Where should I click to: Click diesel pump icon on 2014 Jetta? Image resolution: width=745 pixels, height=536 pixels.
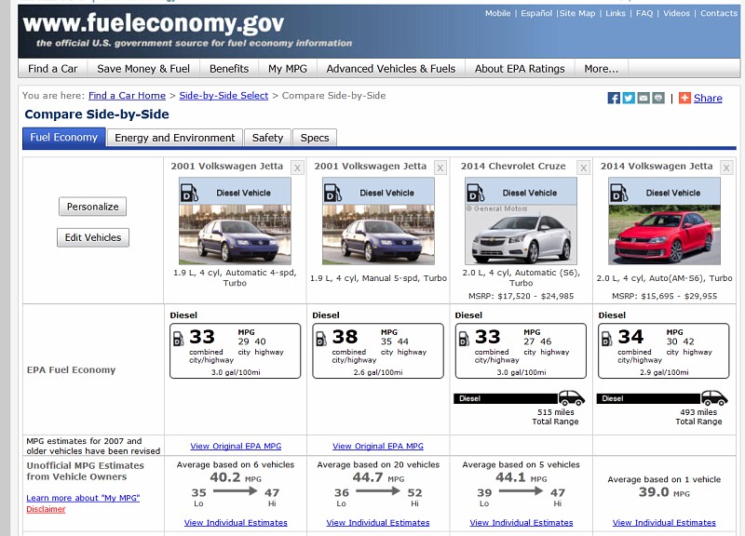point(618,193)
